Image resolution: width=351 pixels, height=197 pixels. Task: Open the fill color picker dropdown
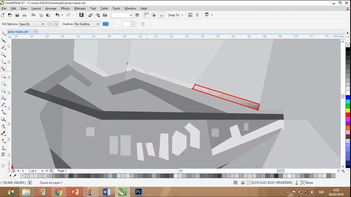tap(56, 24)
